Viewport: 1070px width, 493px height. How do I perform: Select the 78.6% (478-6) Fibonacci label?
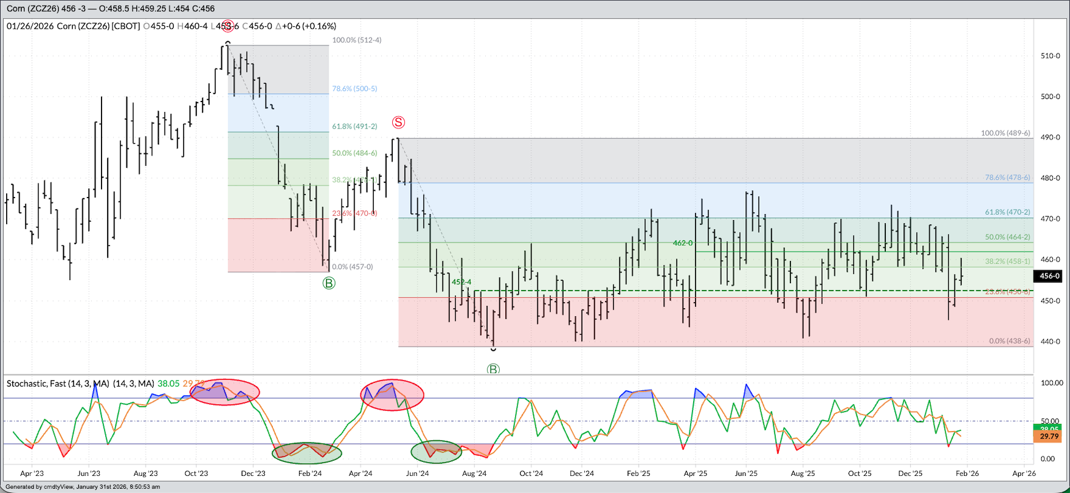pyautogui.click(x=1007, y=177)
